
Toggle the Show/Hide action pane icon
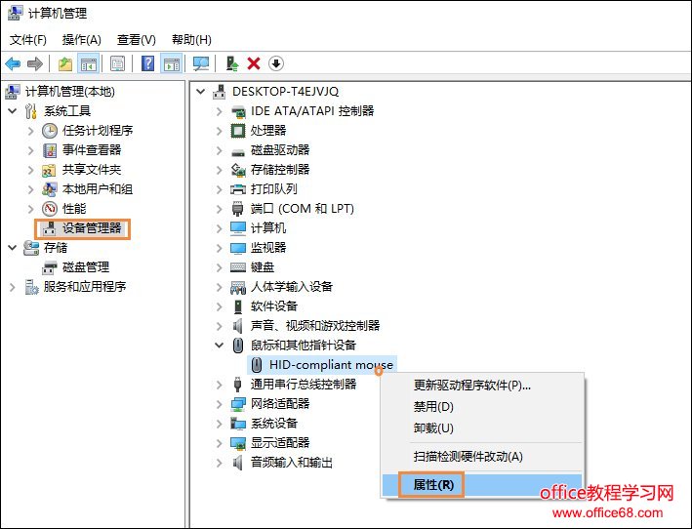point(171,64)
